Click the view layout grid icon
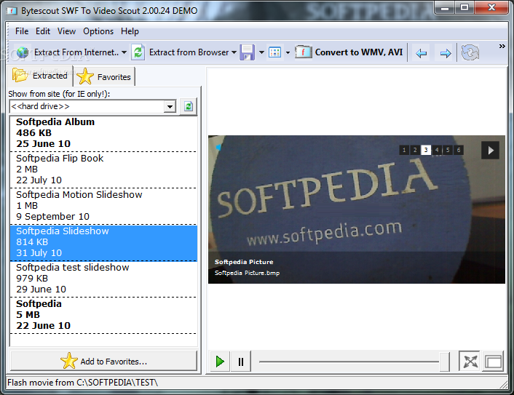Viewport: 514px width, 395px height. tap(274, 52)
